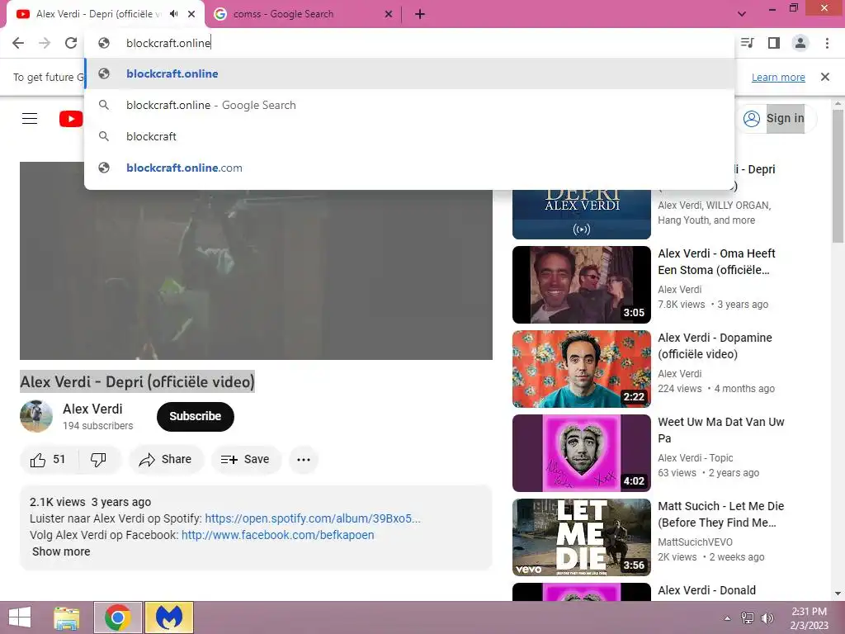
Task: Click the browser forward arrow
Action: 45,43
